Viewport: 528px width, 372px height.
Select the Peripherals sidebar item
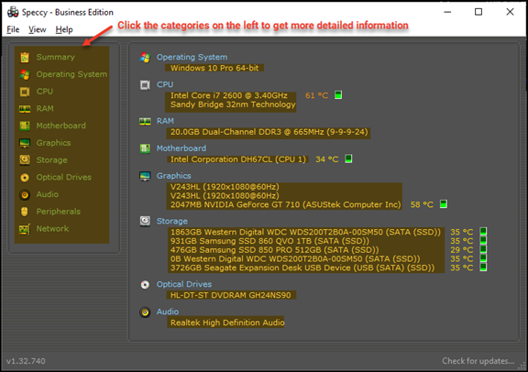pyautogui.click(x=59, y=212)
